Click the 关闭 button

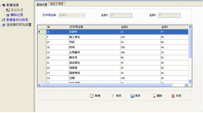tap(176, 96)
